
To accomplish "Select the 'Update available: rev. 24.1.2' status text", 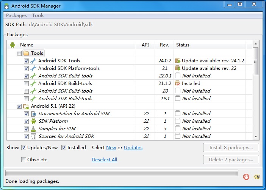I will pos(213,61).
